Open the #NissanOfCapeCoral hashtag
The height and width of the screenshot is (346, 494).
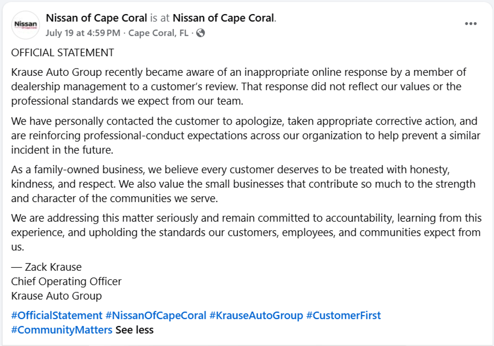tap(156, 316)
